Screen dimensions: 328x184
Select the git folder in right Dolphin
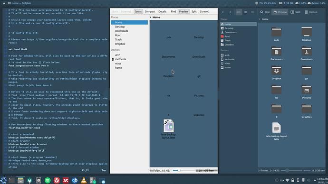(x=307, y=73)
